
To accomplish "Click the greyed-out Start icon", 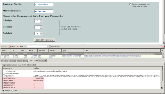I will click(2, 46).
